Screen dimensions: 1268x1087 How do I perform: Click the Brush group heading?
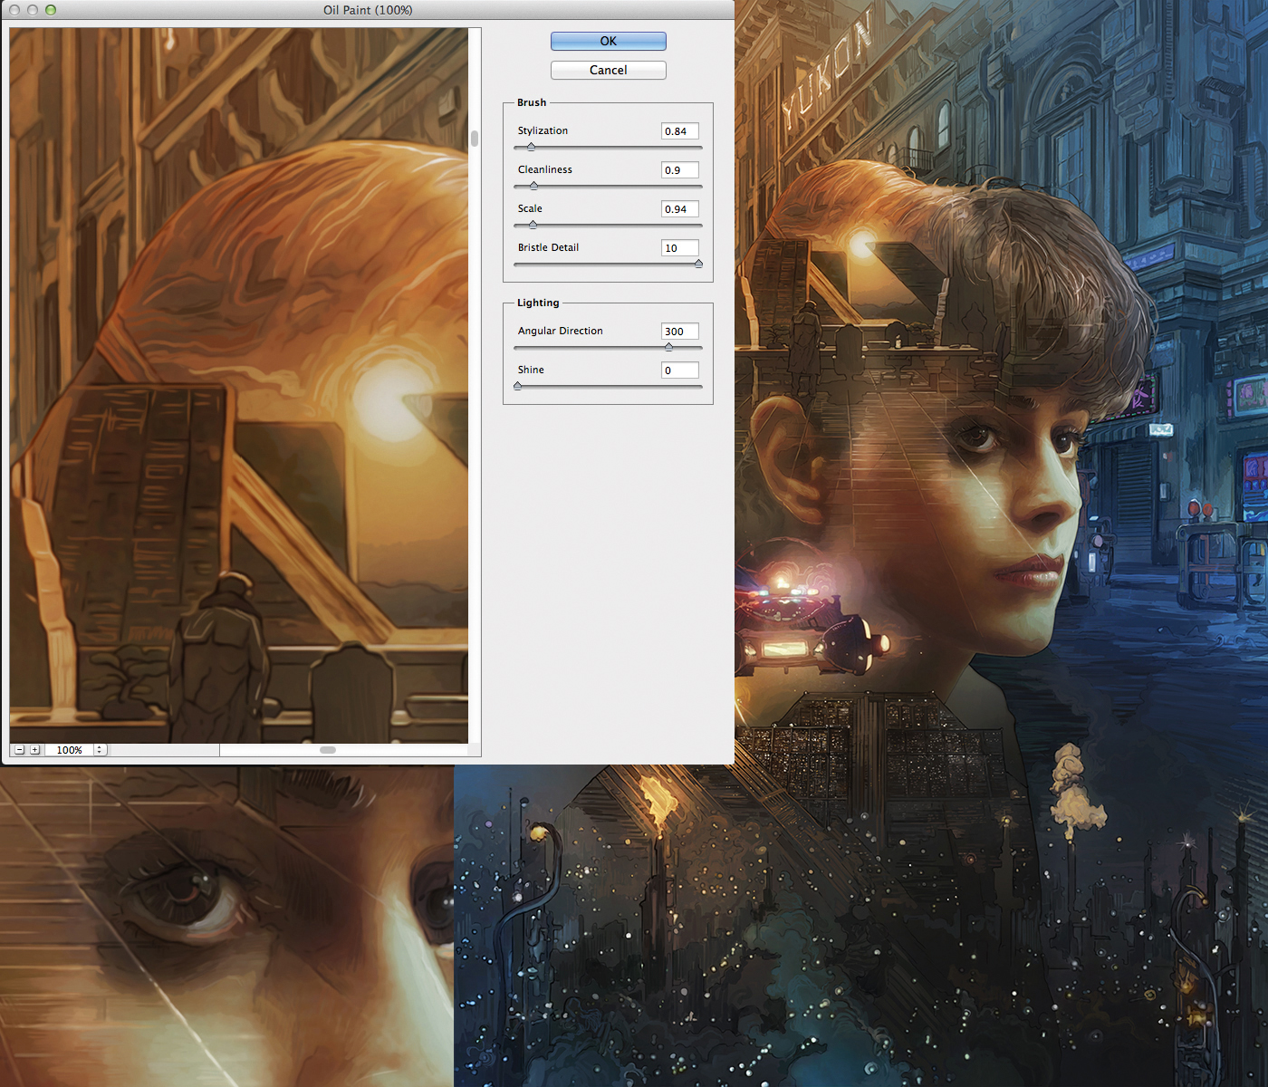pos(532,103)
